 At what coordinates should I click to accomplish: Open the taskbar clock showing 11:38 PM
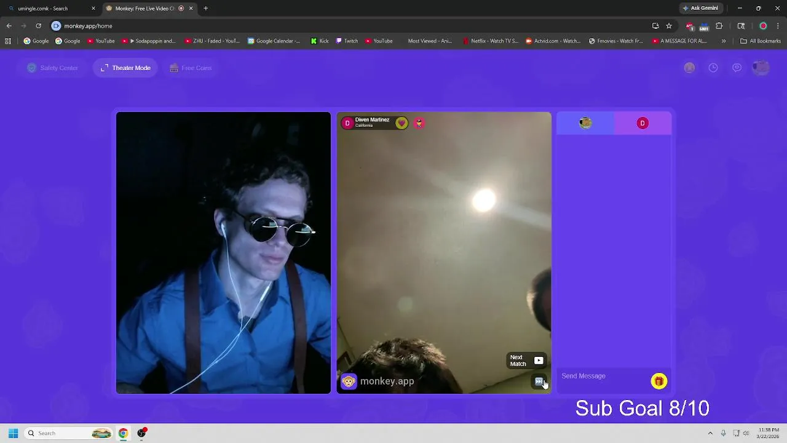pos(769,433)
